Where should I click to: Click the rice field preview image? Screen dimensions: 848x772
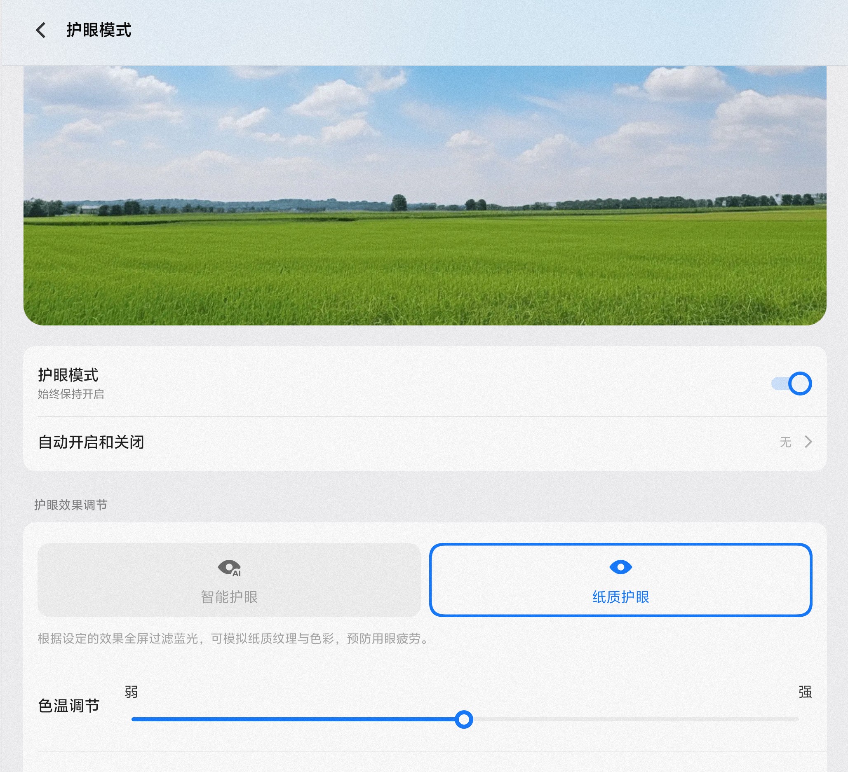pyautogui.click(x=425, y=195)
